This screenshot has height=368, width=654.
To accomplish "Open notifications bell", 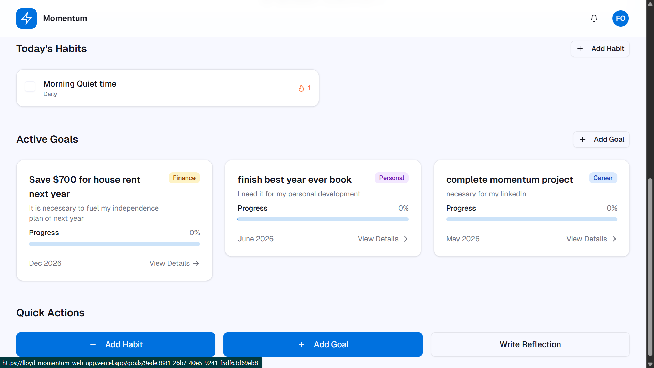I will point(594,18).
